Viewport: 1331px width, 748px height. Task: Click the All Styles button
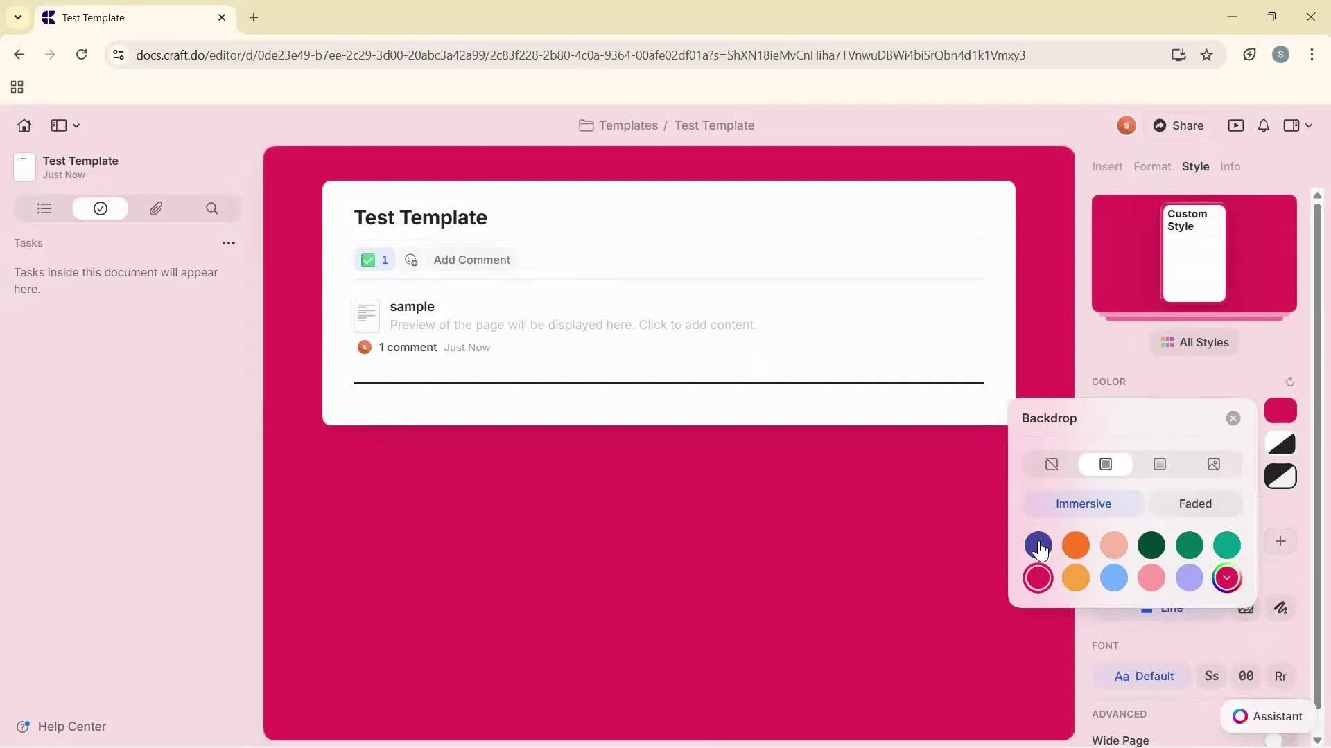pos(1194,342)
